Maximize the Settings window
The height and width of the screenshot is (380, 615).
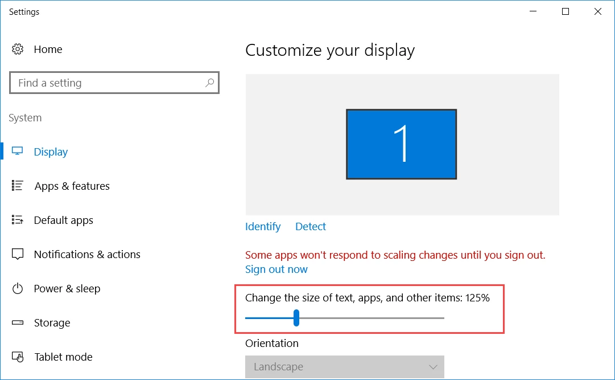pos(566,11)
